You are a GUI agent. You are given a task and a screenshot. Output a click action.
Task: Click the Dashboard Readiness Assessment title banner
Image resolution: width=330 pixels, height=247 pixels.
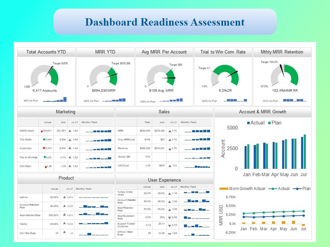(x=165, y=22)
